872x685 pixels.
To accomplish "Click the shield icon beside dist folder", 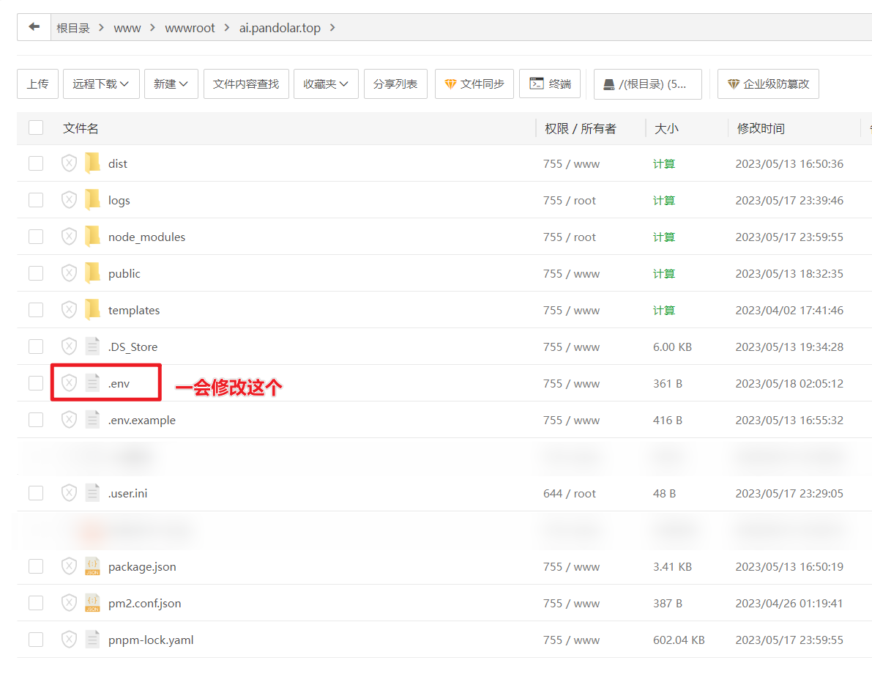I will pyautogui.click(x=69, y=163).
